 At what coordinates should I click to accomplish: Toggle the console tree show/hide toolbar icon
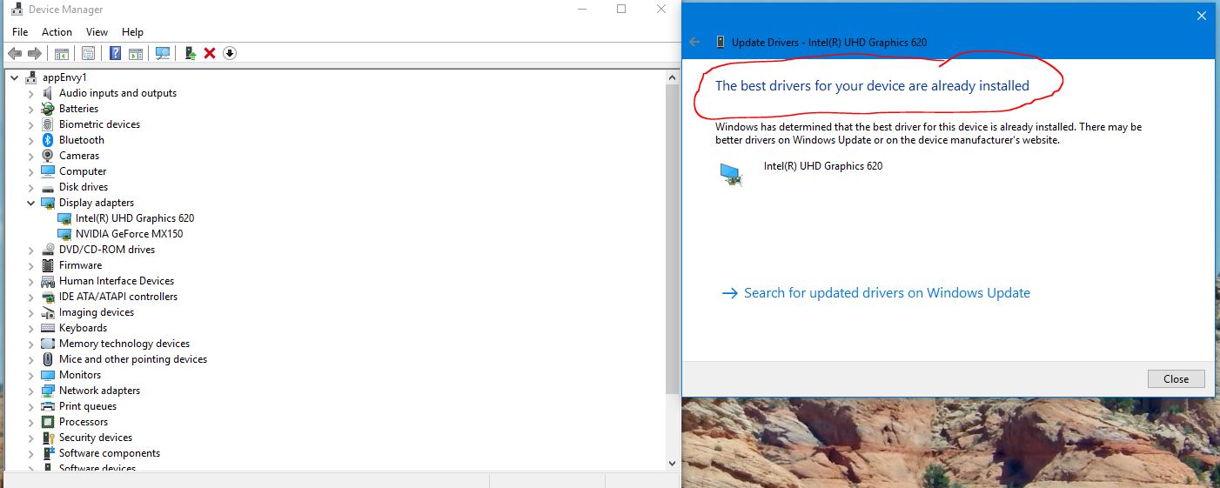(62, 53)
